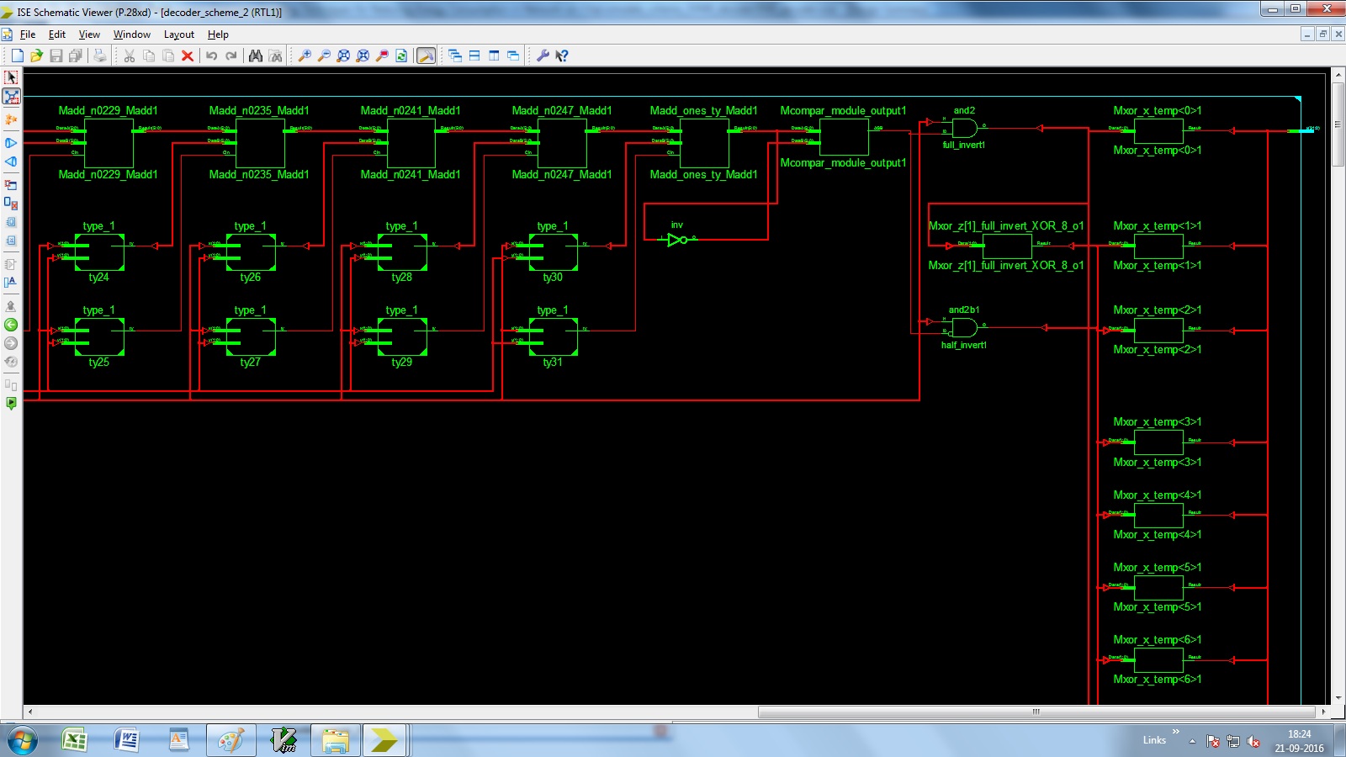
Task: Click the network view sidebar icon
Action: click(x=11, y=97)
